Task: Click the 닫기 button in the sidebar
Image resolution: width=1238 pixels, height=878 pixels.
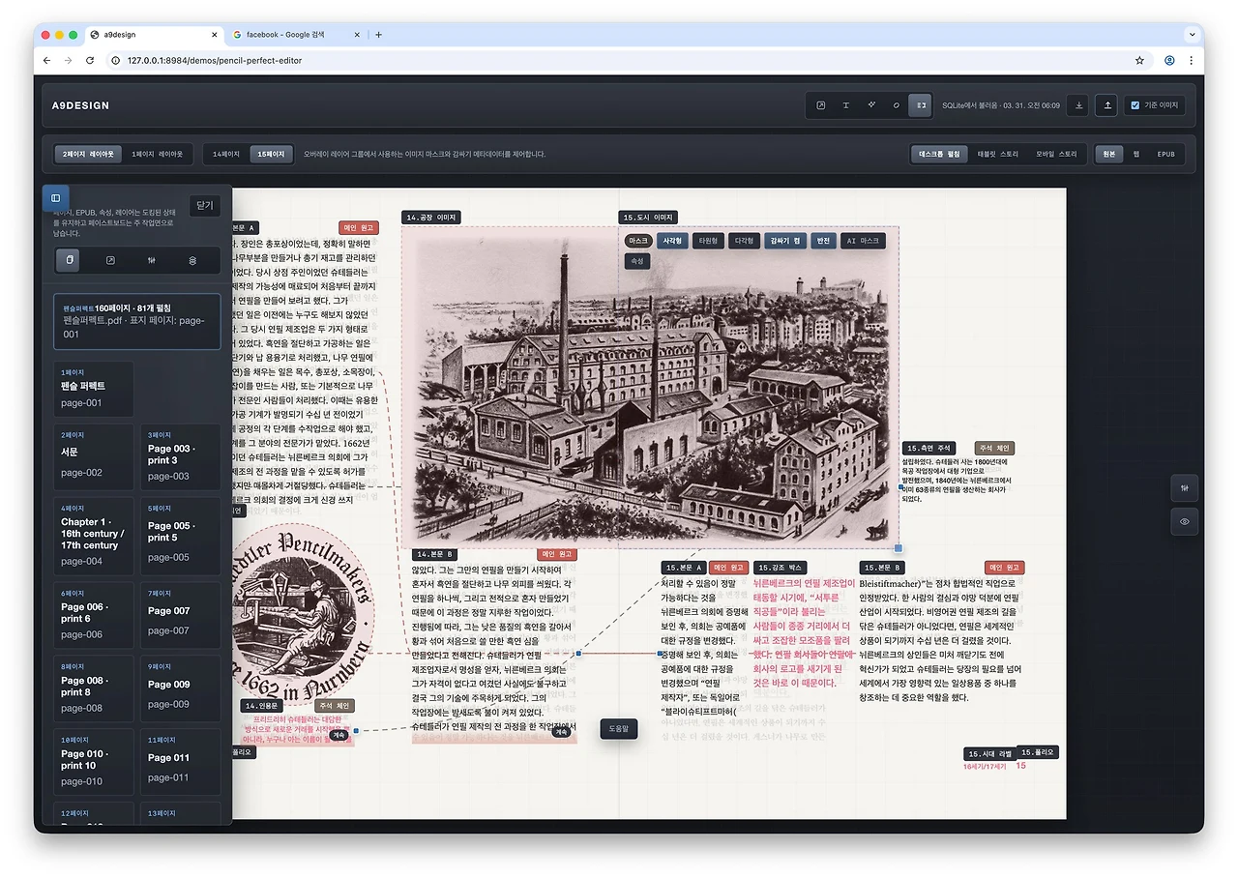Action: tap(204, 206)
